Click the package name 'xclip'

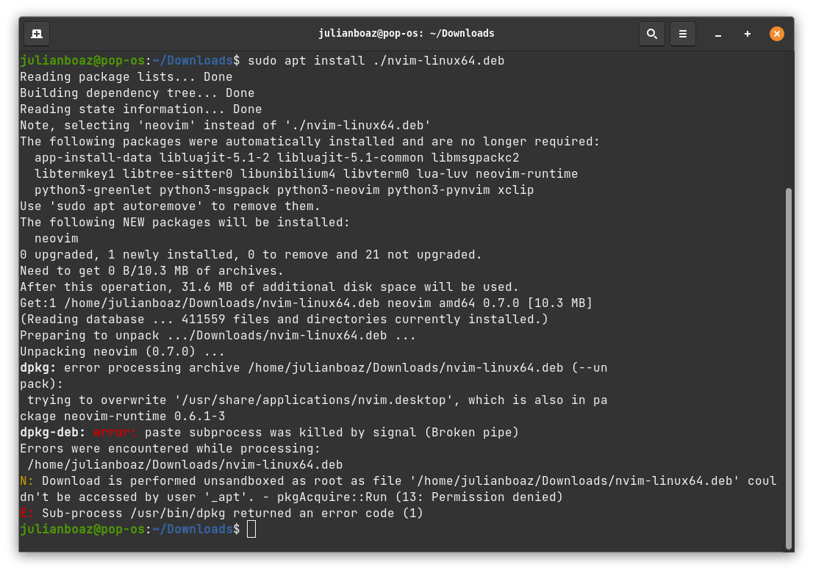pyautogui.click(x=515, y=190)
